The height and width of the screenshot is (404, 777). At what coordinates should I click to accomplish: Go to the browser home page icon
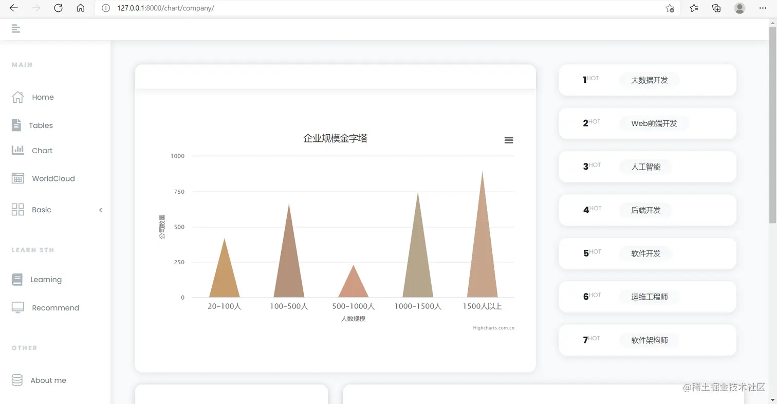point(80,8)
